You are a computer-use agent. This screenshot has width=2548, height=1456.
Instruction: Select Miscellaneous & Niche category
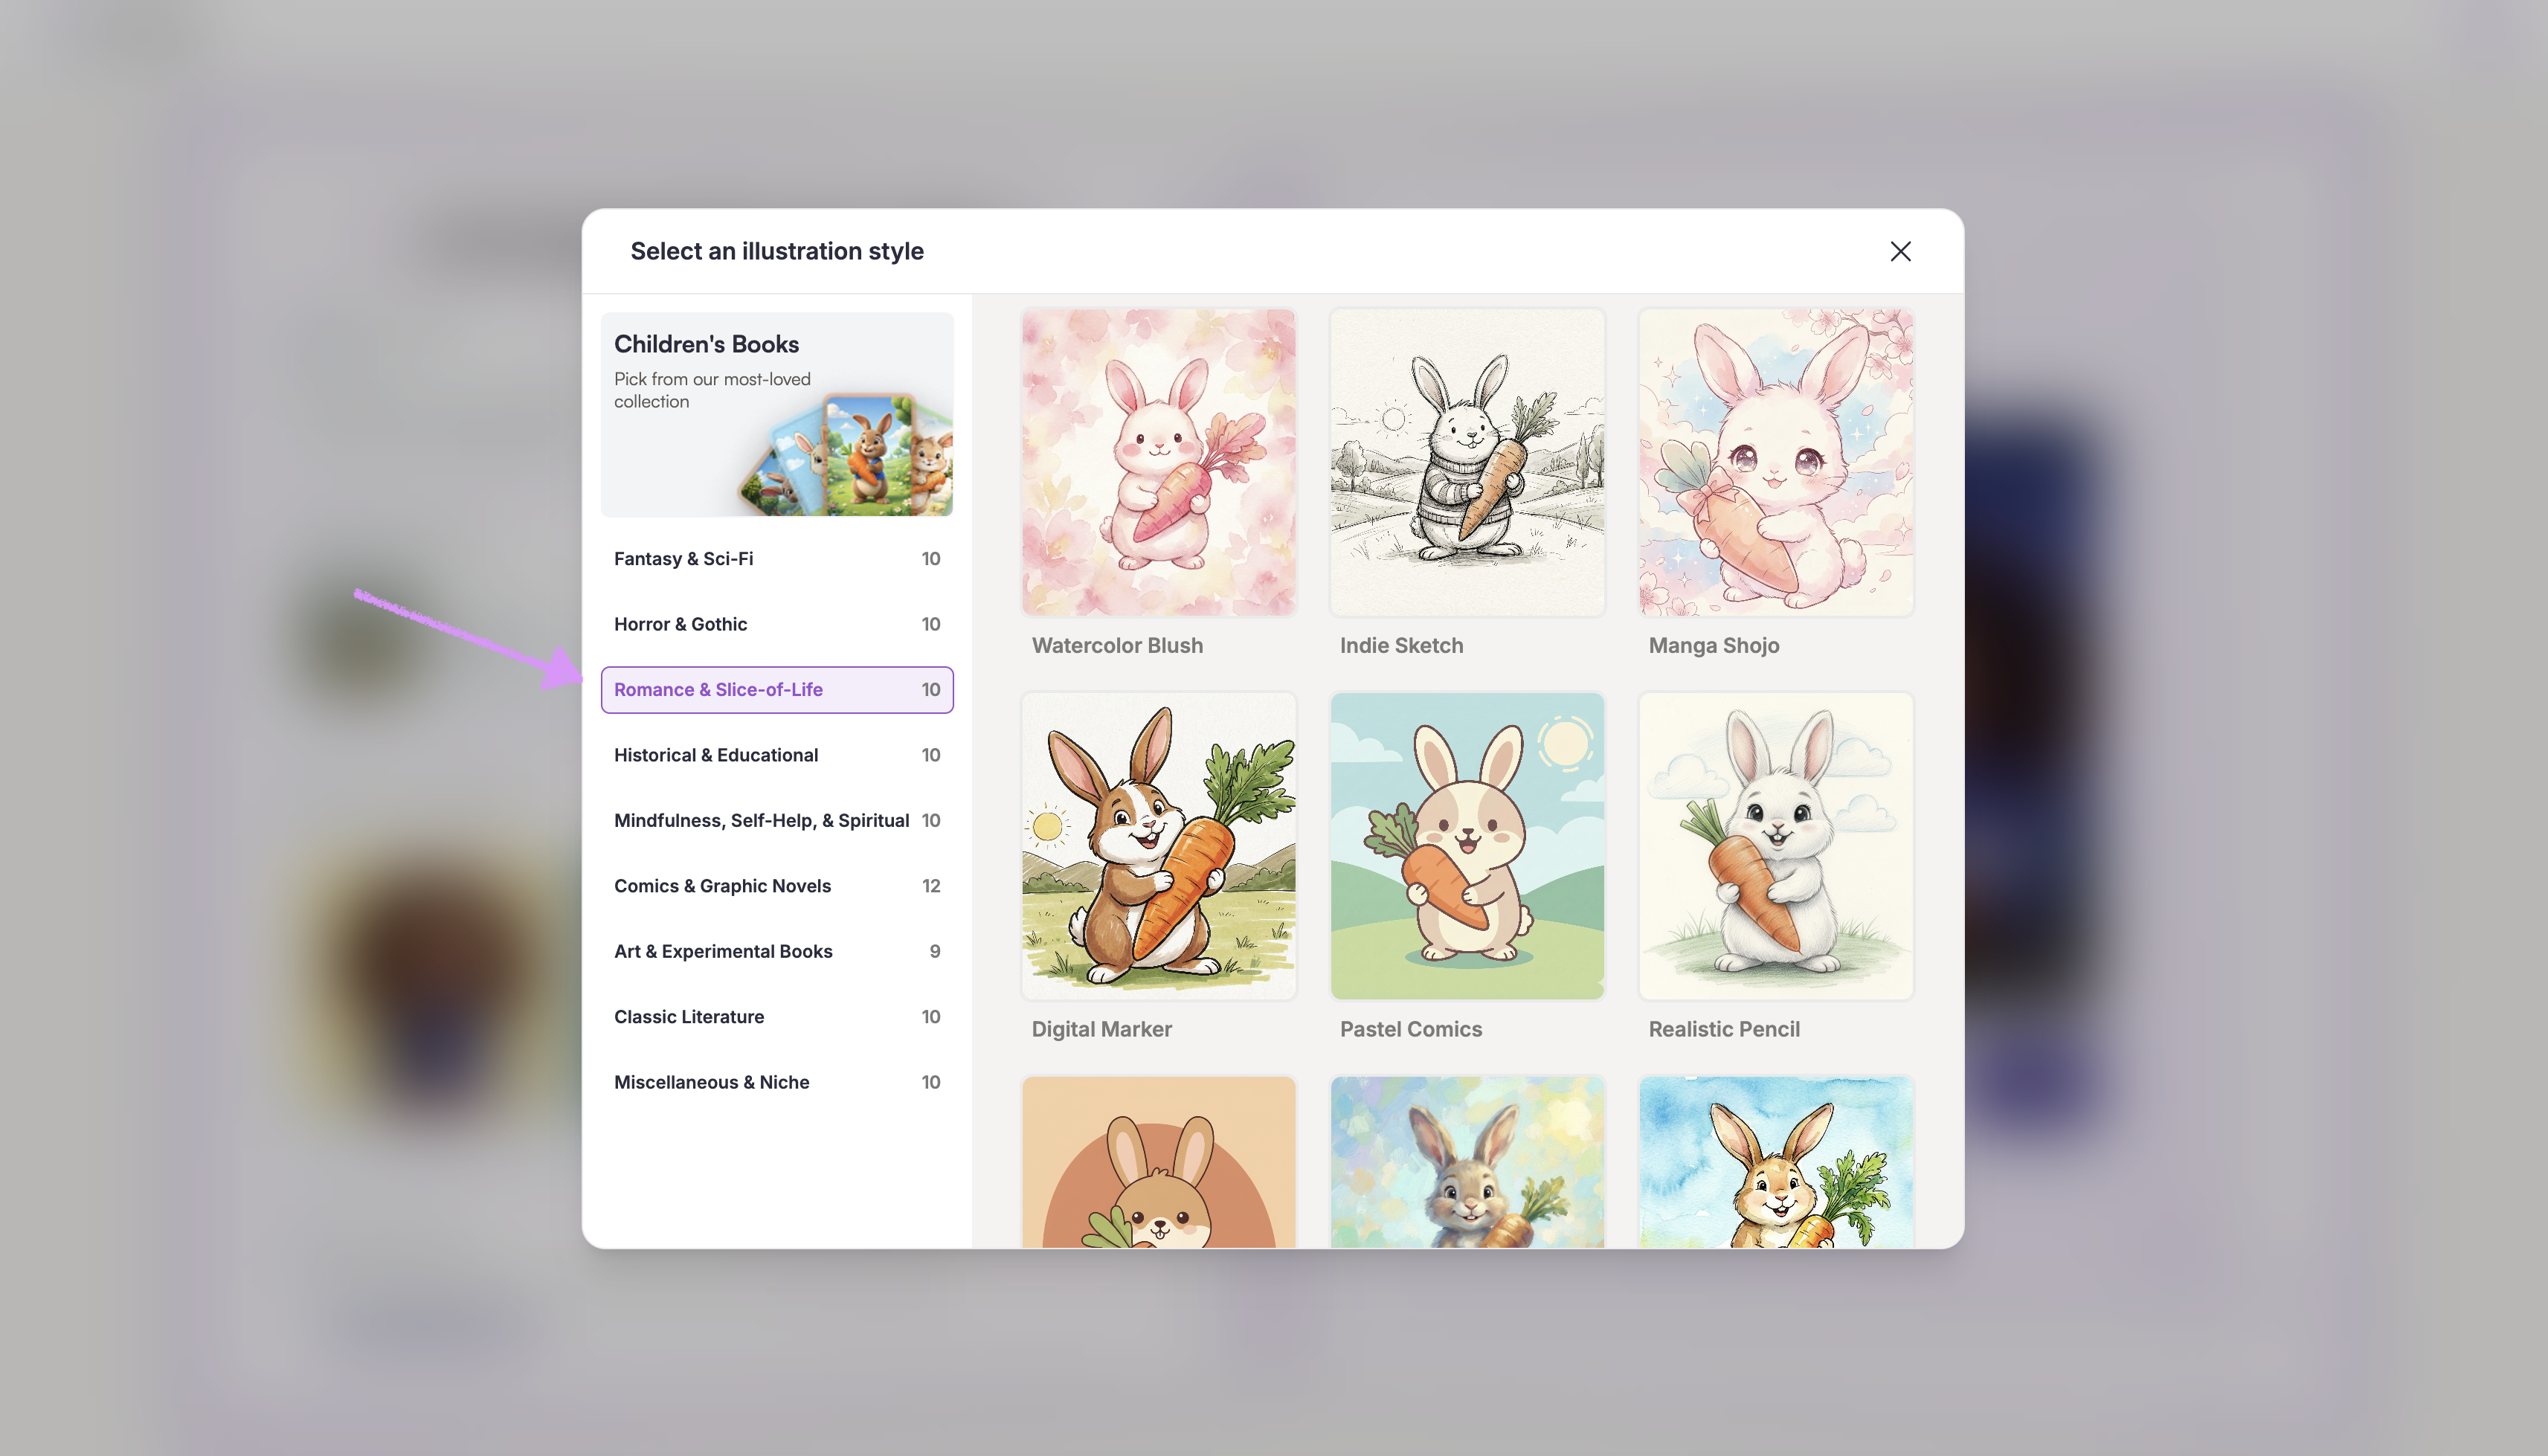(x=776, y=1082)
